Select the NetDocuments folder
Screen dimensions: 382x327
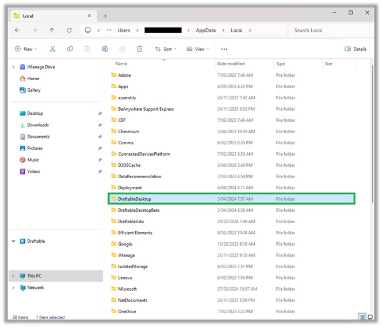231,300
